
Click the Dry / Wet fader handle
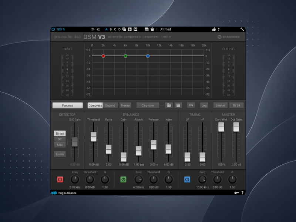(x=221, y=127)
